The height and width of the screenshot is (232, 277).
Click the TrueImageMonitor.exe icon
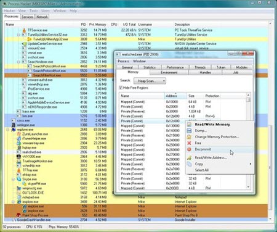(19, 161)
